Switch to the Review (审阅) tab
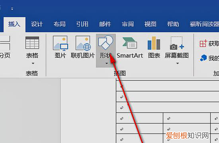219x143 pixels. [x=128, y=24]
